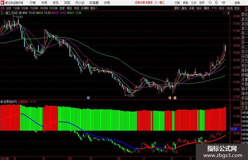Viewport: 248px width, 160px height.
Task: Click the Tongdaxin red app logo
Action: pyautogui.click(x=2, y=3)
